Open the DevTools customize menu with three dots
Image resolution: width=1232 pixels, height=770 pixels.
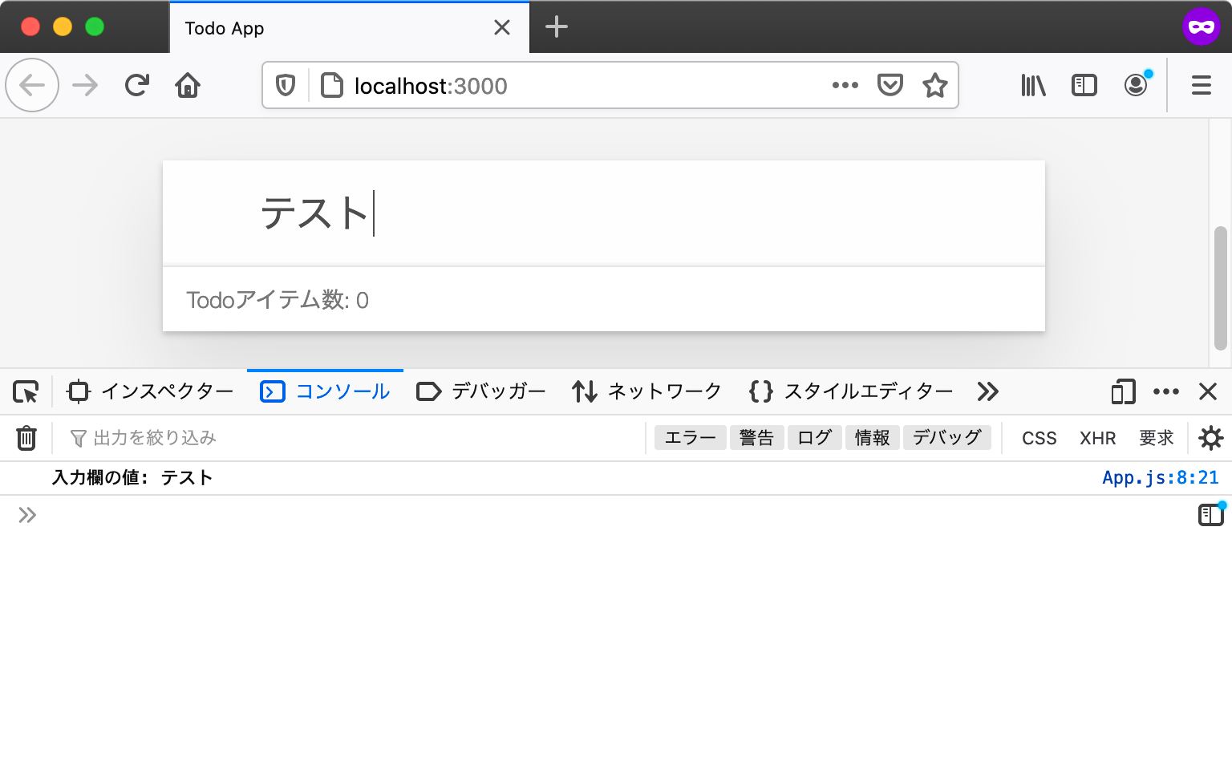pyautogui.click(x=1166, y=391)
